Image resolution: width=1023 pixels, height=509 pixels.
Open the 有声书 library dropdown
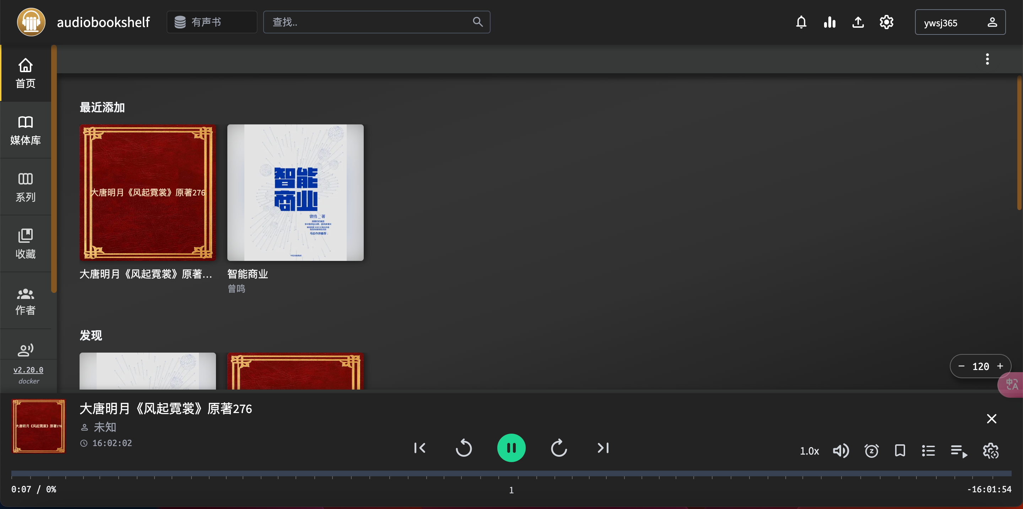point(212,22)
